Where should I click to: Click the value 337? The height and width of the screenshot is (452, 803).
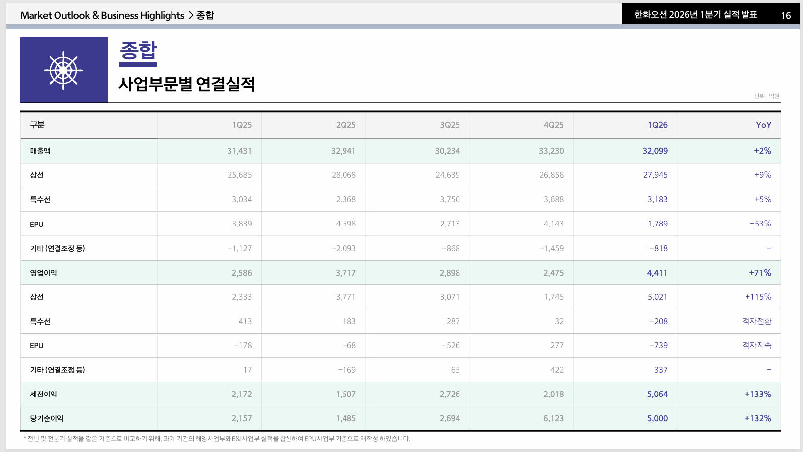point(661,370)
